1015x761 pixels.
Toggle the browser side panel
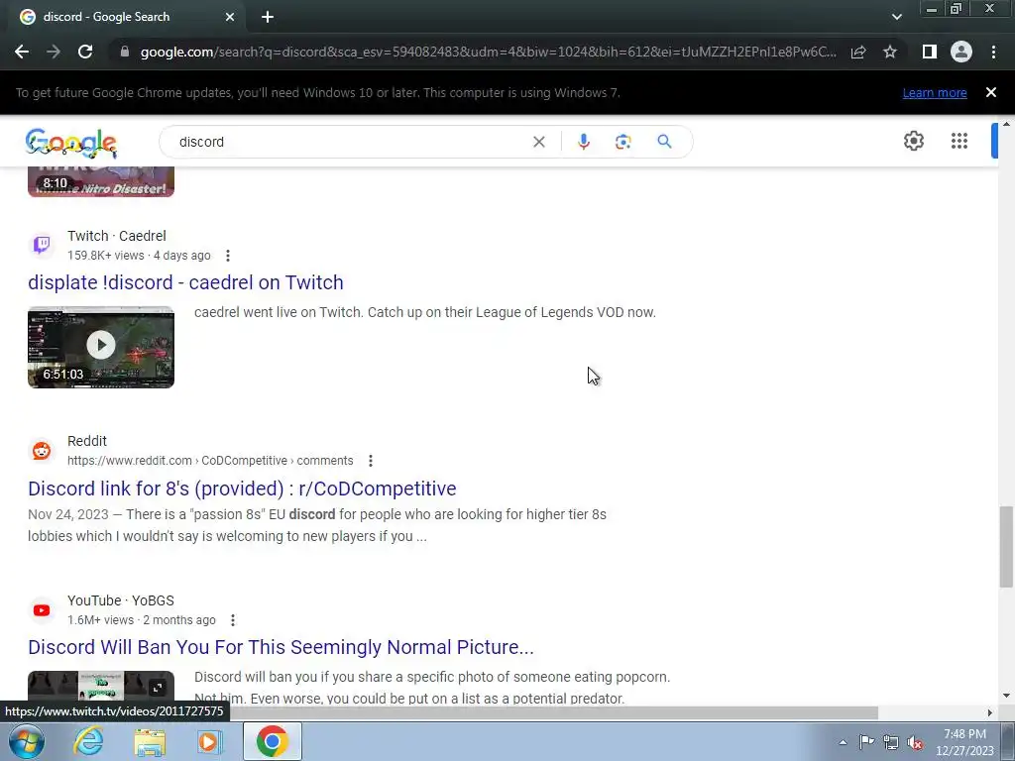tap(930, 52)
